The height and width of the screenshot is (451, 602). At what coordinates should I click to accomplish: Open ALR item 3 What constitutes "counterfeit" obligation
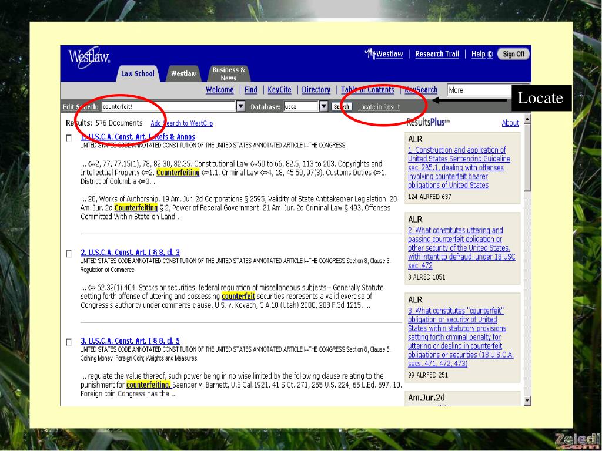pos(461,337)
